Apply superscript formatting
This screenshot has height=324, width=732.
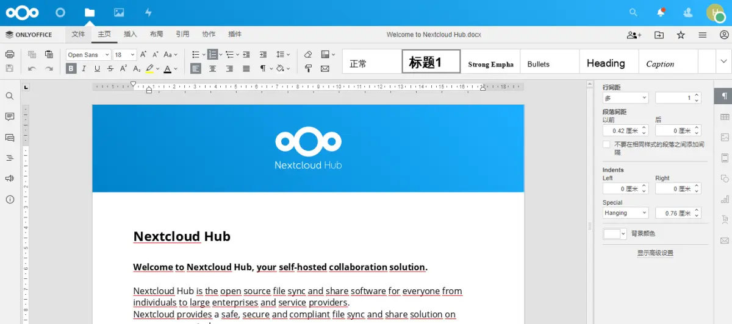coord(124,69)
